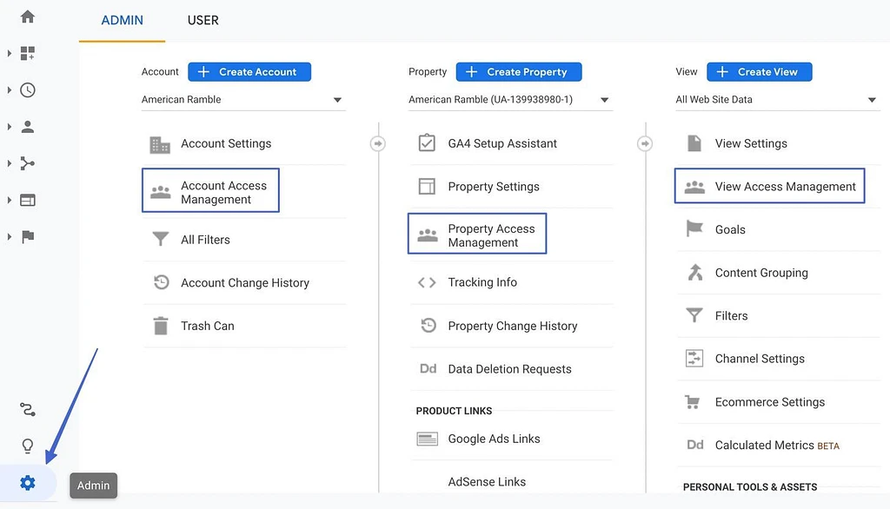The height and width of the screenshot is (509, 890).
Task: Click the Create Property button
Action: click(519, 72)
